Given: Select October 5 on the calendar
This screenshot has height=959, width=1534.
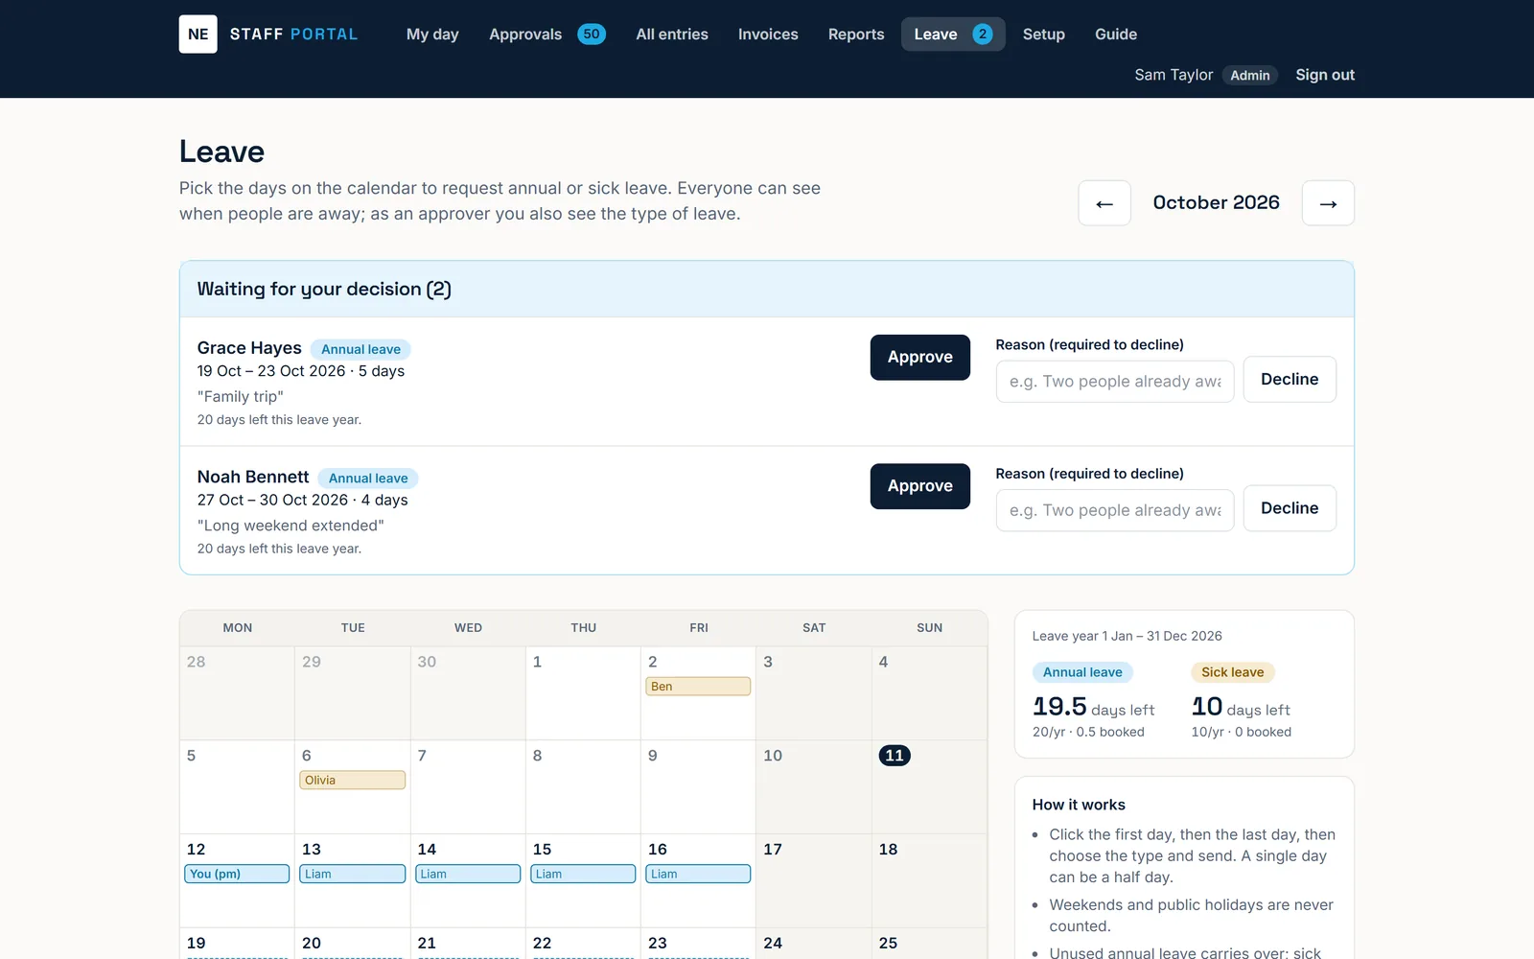Looking at the screenshot, I should pos(237,786).
